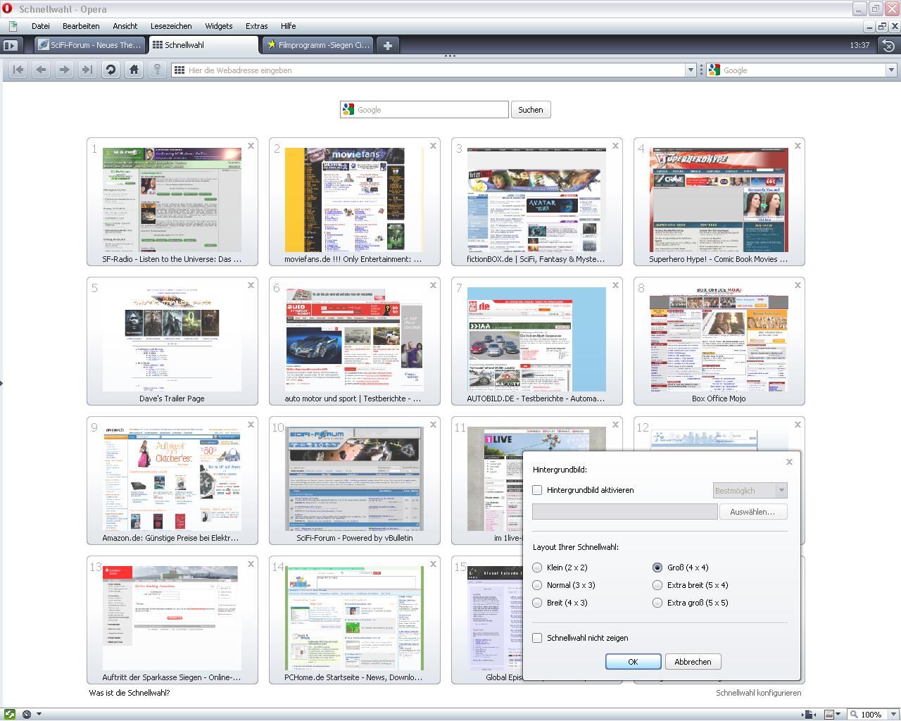Open the Google search engine dropdown
Image resolution: width=901 pixels, height=721 pixels.
coord(890,70)
